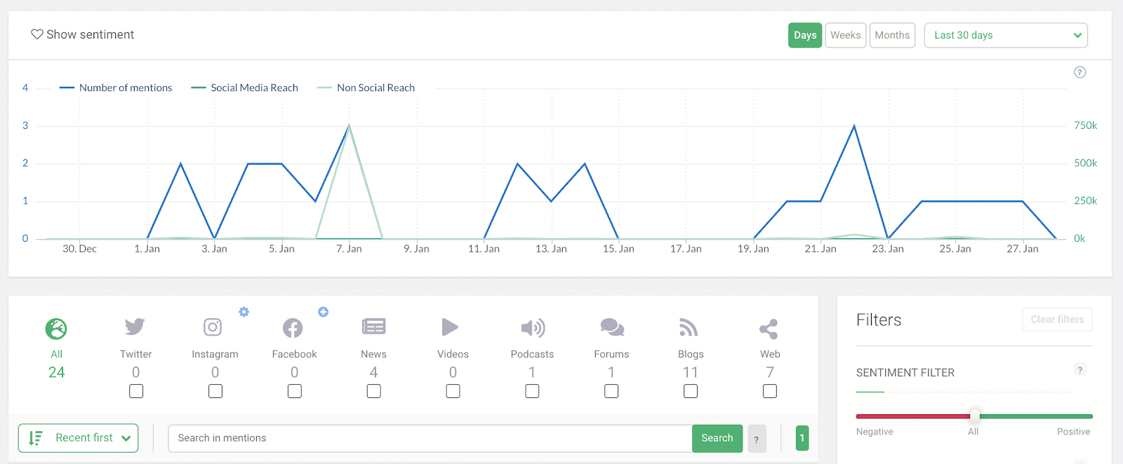Select the News source icon
The image size is (1123, 464).
373,327
